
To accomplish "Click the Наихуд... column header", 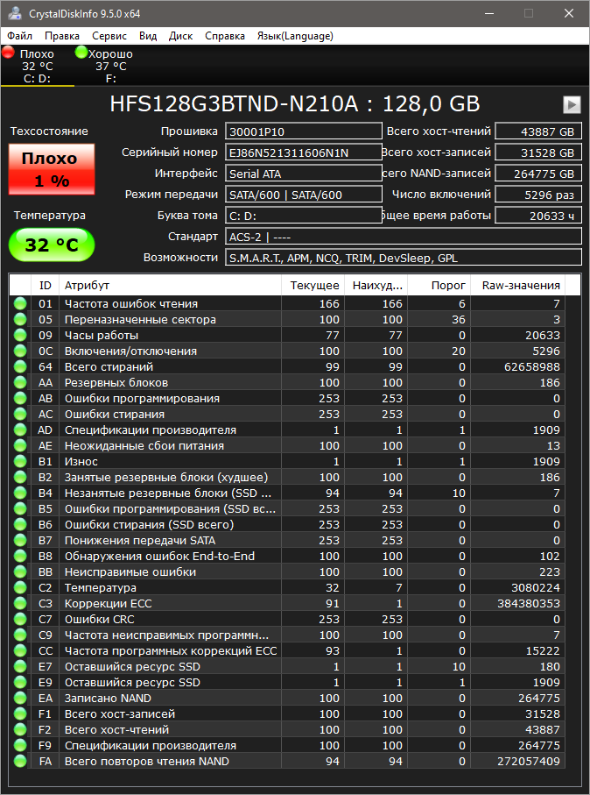I will click(x=376, y=286).
